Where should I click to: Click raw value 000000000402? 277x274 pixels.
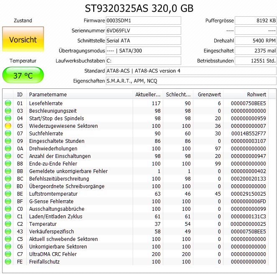pyautogui.click(x=249, y=171)
